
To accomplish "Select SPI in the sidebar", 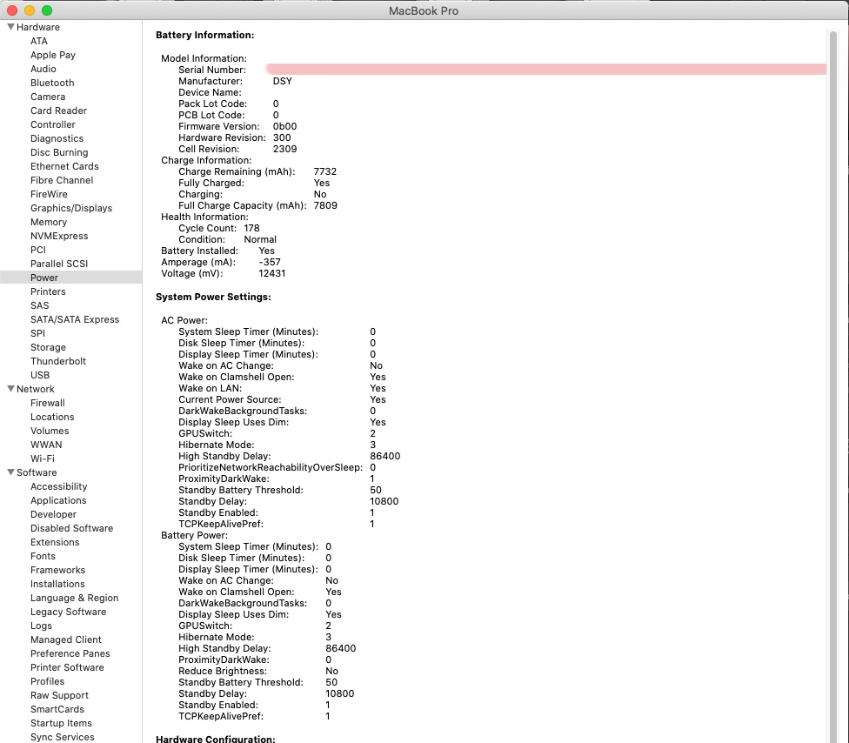I will tap(38, 333).
